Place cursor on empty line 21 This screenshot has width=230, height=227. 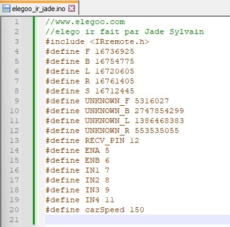138,220
